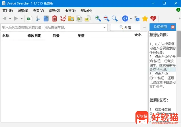Open the back history dropdown arrow

[x=10, y=19]
